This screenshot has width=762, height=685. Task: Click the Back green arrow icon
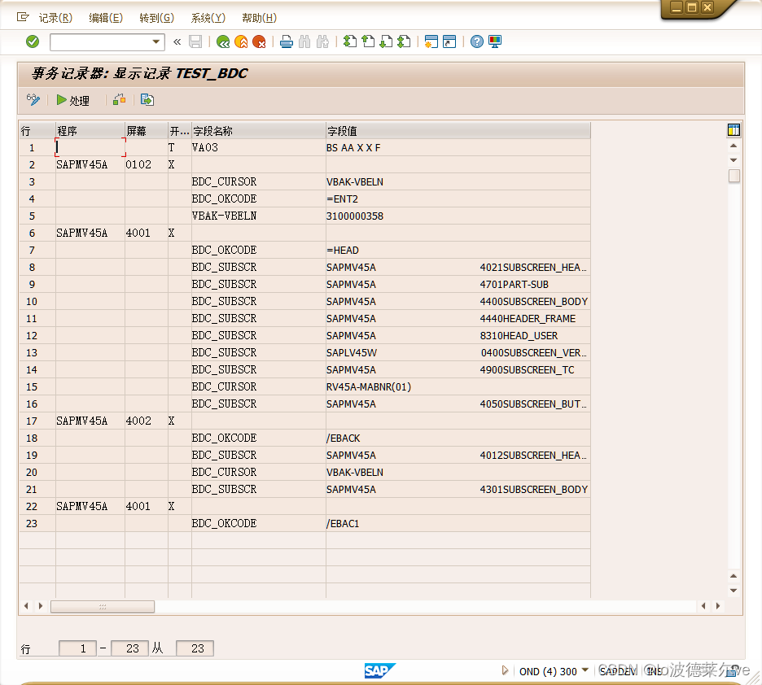(221, 41)
